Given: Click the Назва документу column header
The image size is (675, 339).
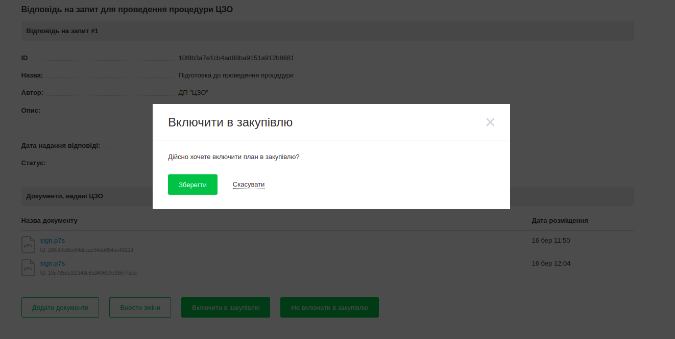Looking at the screenshot, I should click(x=50, y=221).
